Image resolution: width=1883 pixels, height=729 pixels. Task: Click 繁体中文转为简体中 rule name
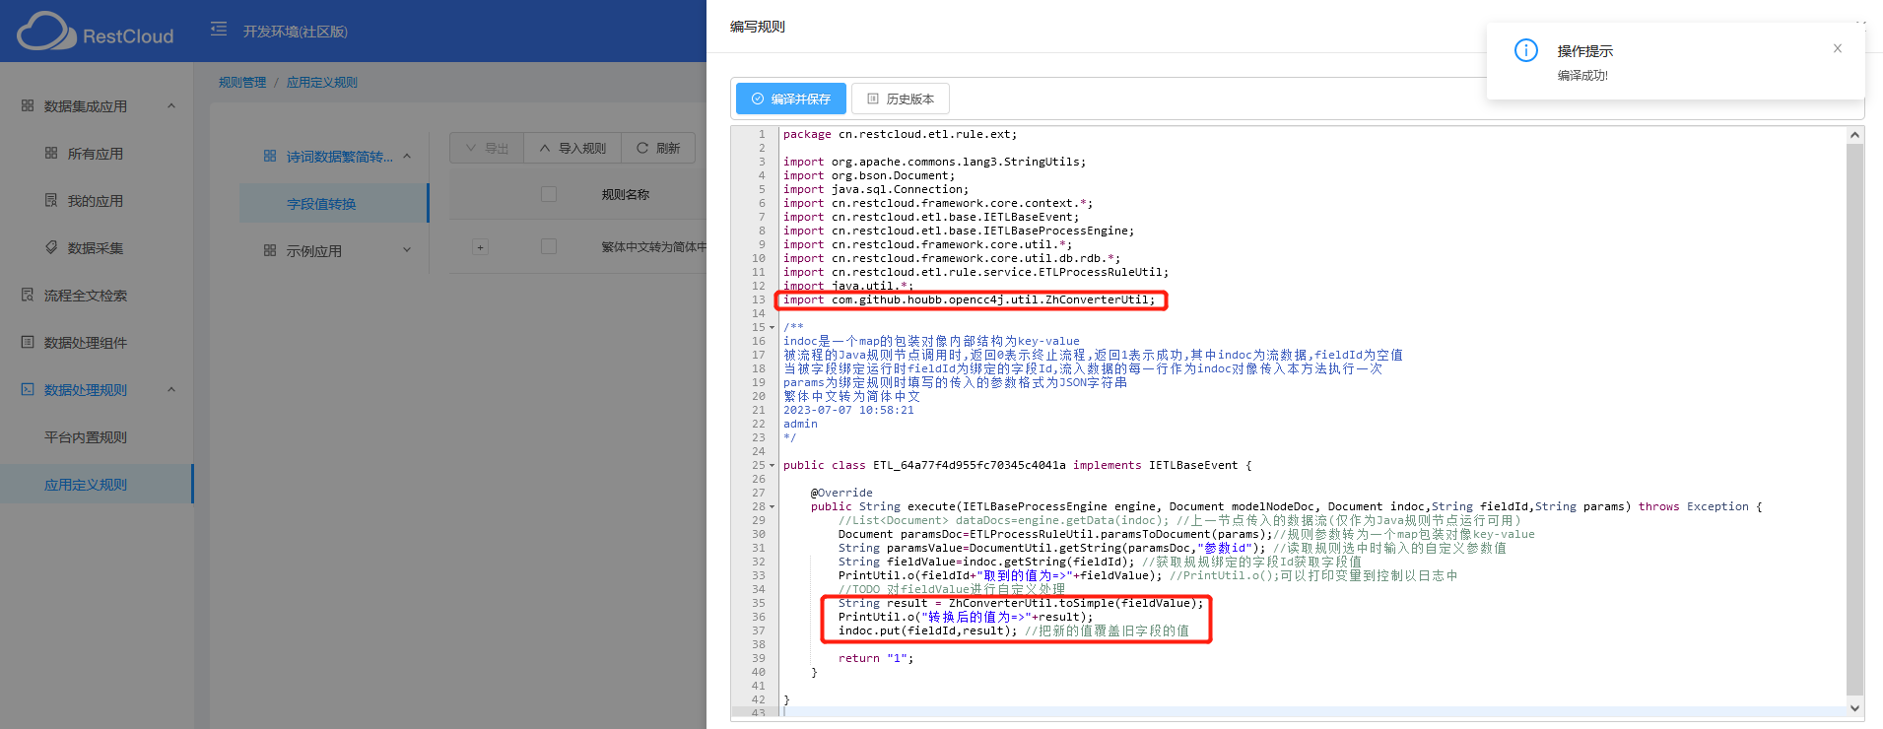(x=654, y=247)
